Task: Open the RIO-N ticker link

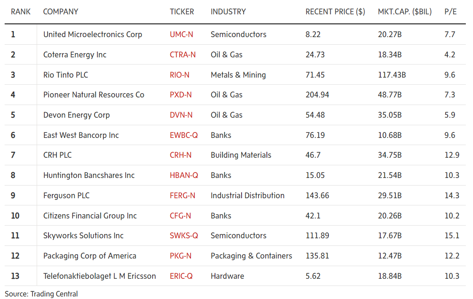Action: click(x=180, y=75)
